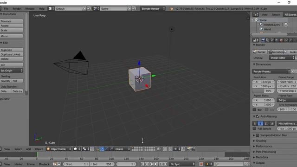The width and height of the screenshot is (297, 167).
Task: Click the Duplicate Linked button
Action: pyautogui.click(x=12, y=54)
